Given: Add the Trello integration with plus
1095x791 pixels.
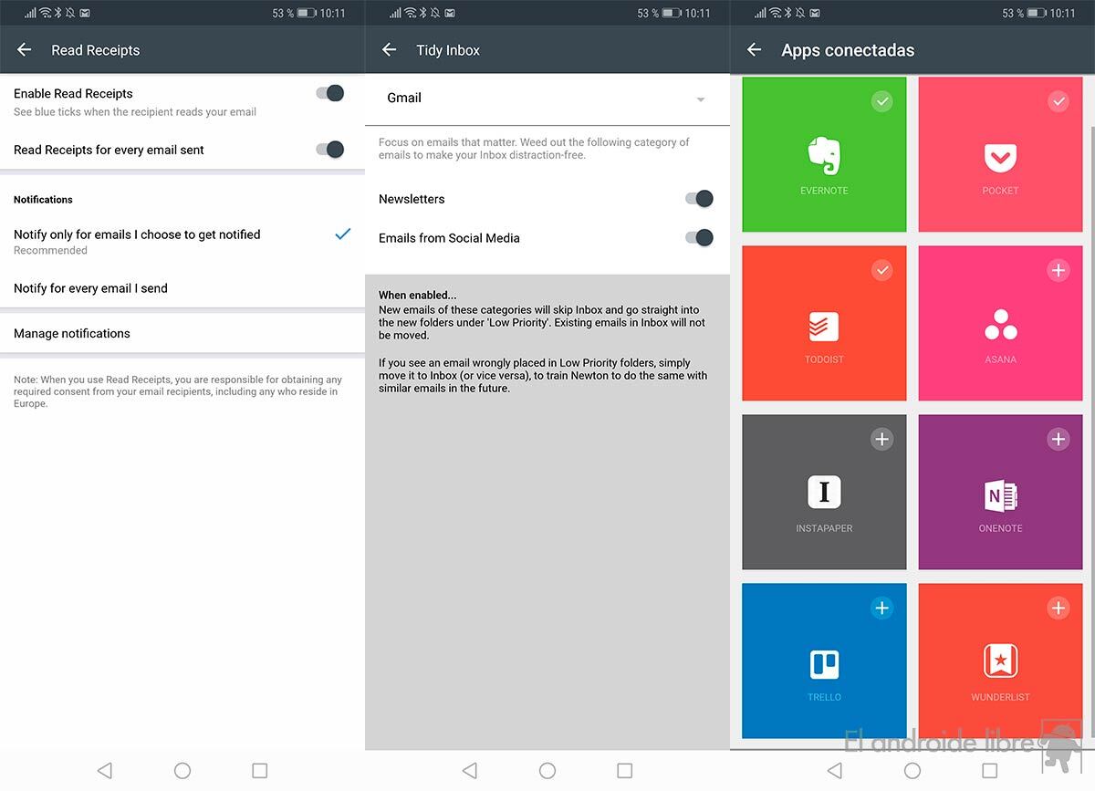Looking at the screenshot, I should tap(881, 608).
